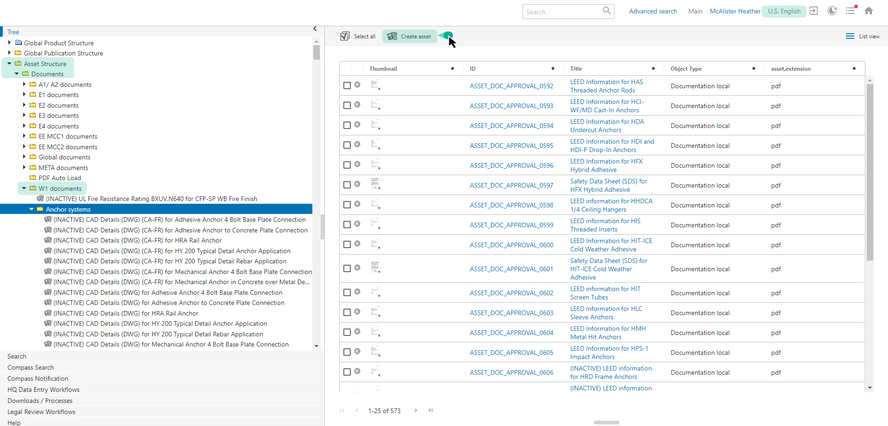Collapse the tree panel with arrow icon
Image resolution: width=888 pixels, height=426 pixels.
click(x=315, y=29)
